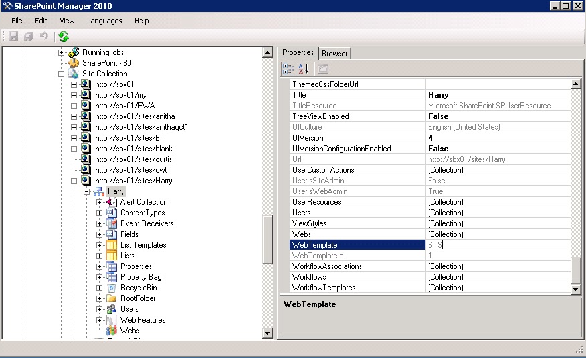Click the Web Features icon
The height and width of the screenshot is (358, 586).
pos(112,320)
